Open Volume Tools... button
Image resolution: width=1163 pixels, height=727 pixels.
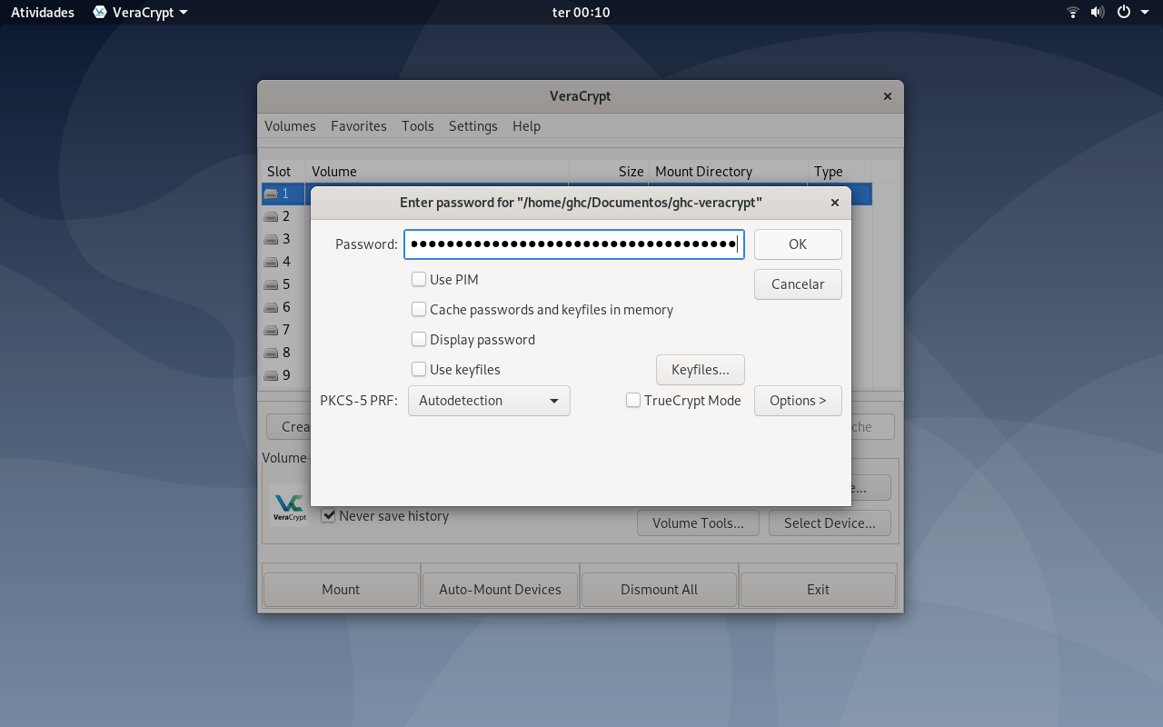click(x=699, y=523)
